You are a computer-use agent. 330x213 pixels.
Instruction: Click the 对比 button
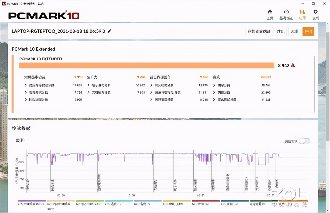[280, 31]
